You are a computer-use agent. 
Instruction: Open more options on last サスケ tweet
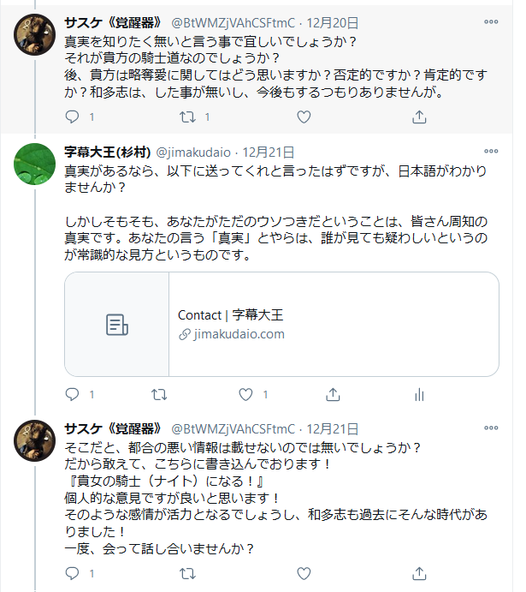click(x=491, y=428)
